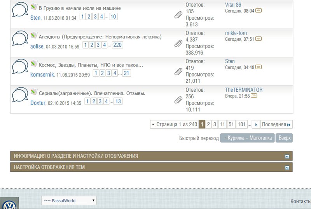Go to forum listing page 3
The width and height of the screenshot is (311, 209).
215,125
